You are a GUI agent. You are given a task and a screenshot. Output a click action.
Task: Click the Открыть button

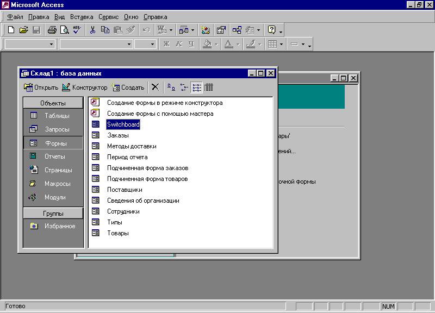pyautogui.click(x=41, y=87)
